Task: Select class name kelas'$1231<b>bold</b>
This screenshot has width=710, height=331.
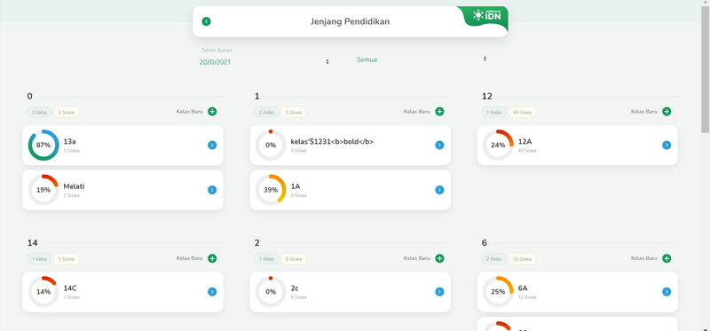Action: click(x=332, y=142)
